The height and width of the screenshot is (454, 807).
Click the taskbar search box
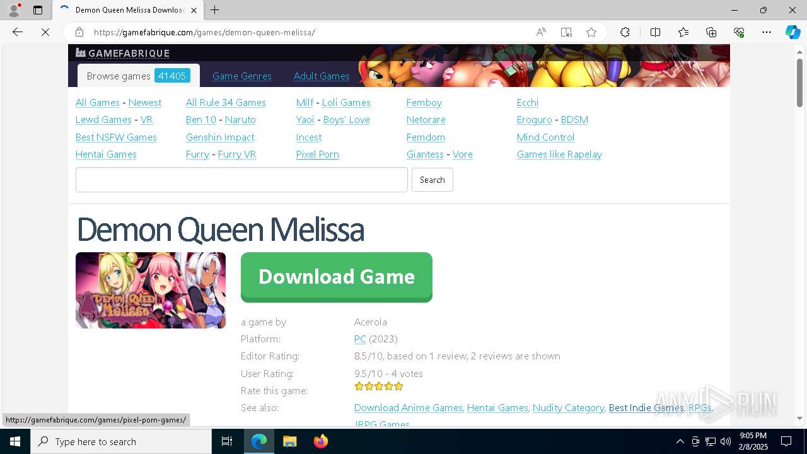click(x=121, y=441)
